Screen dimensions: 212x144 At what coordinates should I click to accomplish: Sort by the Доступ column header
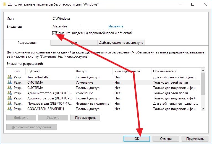93,71
